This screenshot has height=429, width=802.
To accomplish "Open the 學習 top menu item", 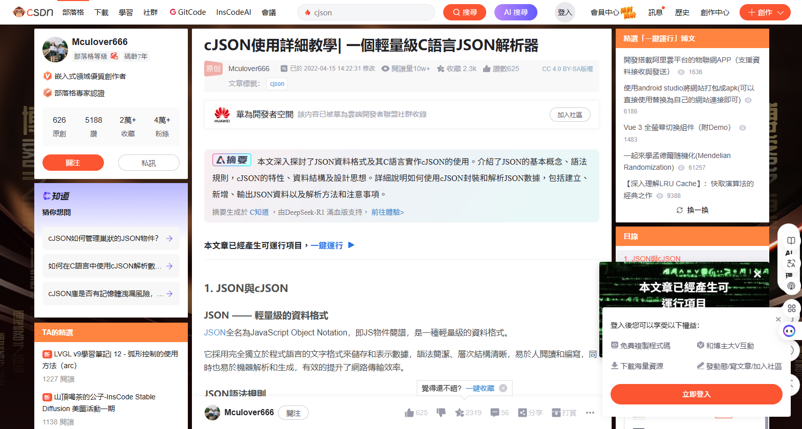I will (126, 12).
